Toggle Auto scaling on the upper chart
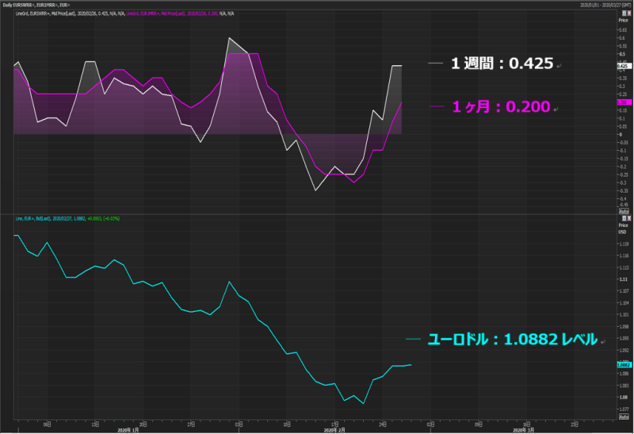 623,212
